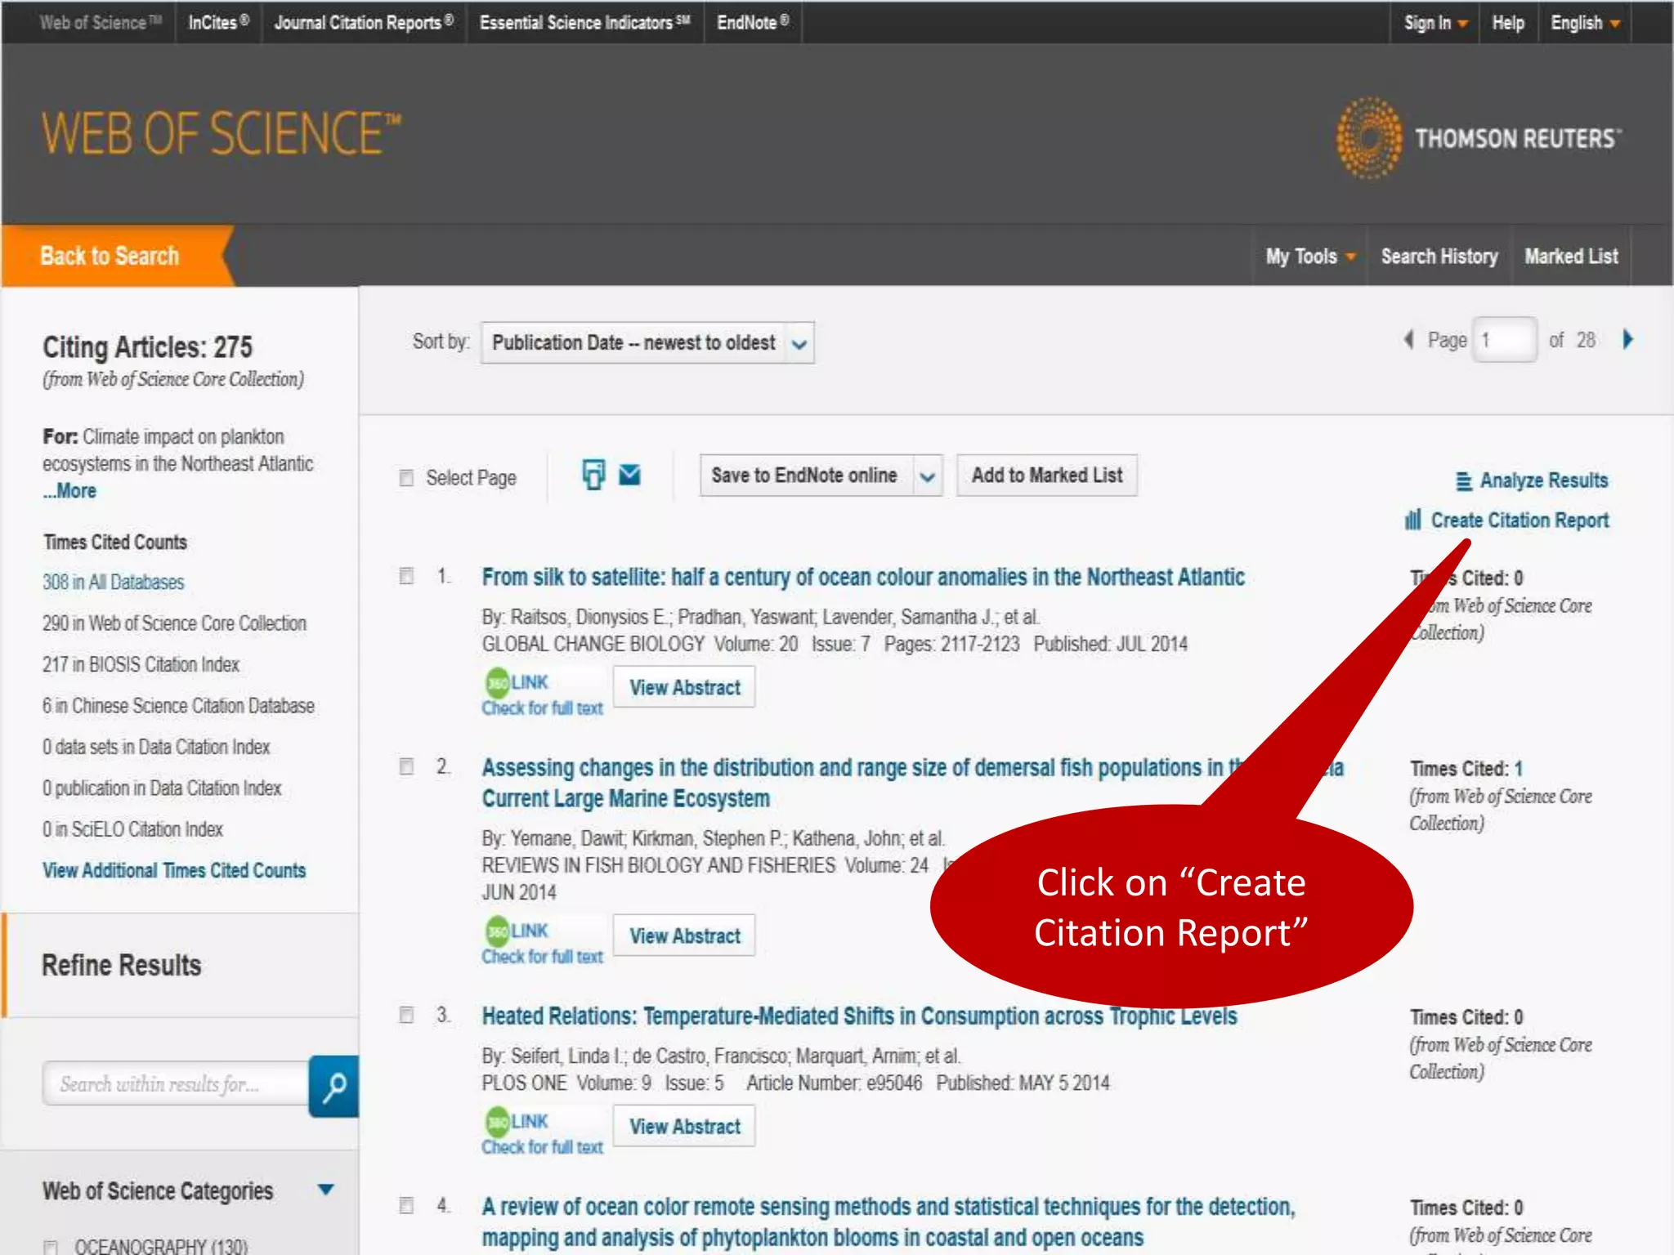The width and height of the screenshot is (1674, 1255).
Task: Click the Search within results field
Action: coord(176,1084)
